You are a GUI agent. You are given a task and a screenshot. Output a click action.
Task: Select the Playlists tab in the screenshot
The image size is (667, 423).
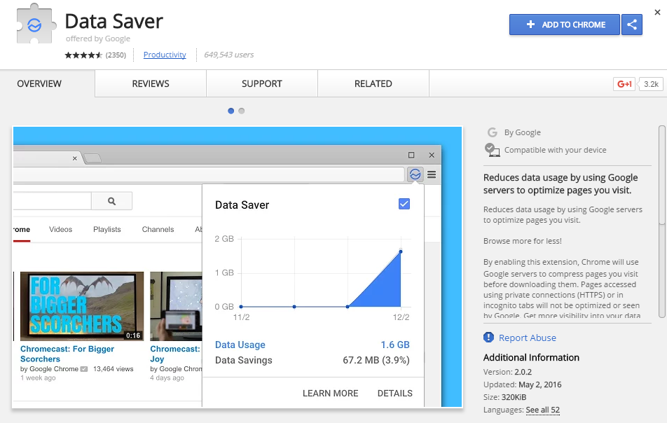pyautogui.click(x=107, y=229)
